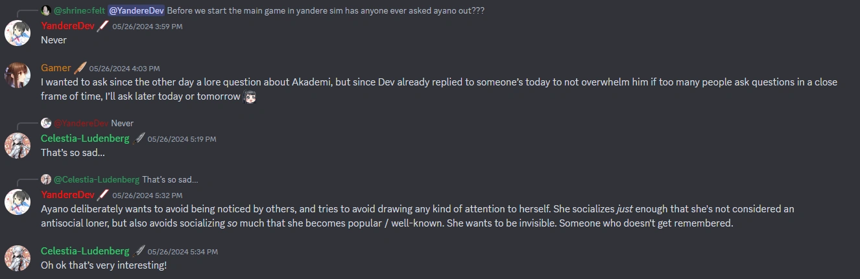Open the Gamer username profile
The height and width of the screenshot is (279, 860).
pos(56,68)
